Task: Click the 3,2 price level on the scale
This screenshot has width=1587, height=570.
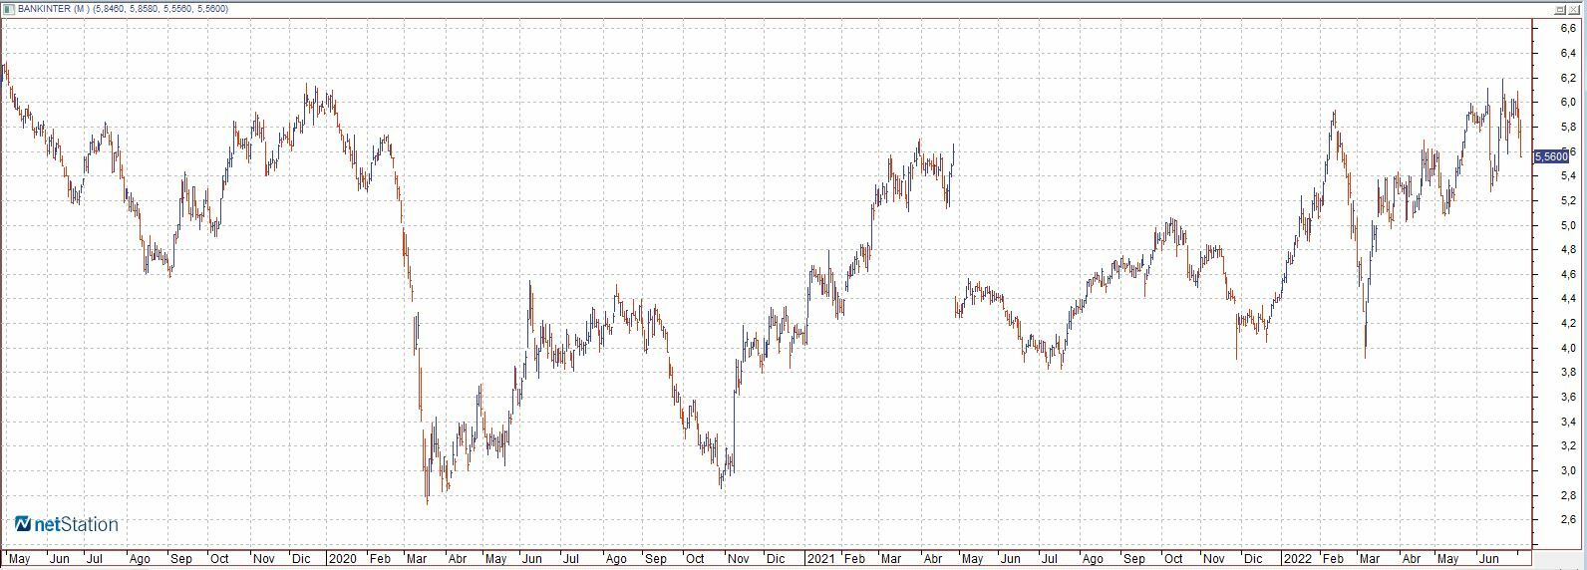Action: (1568, 446)
